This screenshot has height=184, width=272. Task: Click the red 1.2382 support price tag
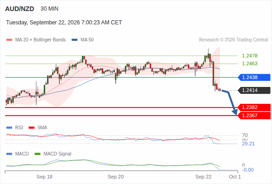click(254, 108)
